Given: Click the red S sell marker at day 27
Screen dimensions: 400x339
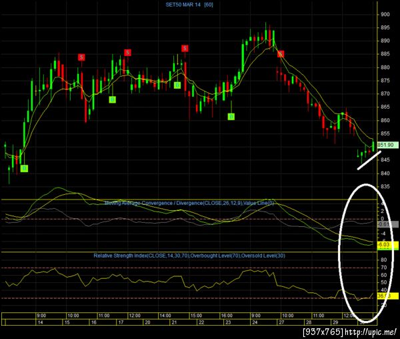Looking at the screenshot, I should [281, 54].
